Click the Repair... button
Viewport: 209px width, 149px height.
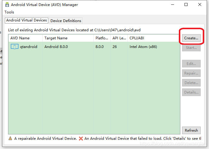[x=191, y=73]
